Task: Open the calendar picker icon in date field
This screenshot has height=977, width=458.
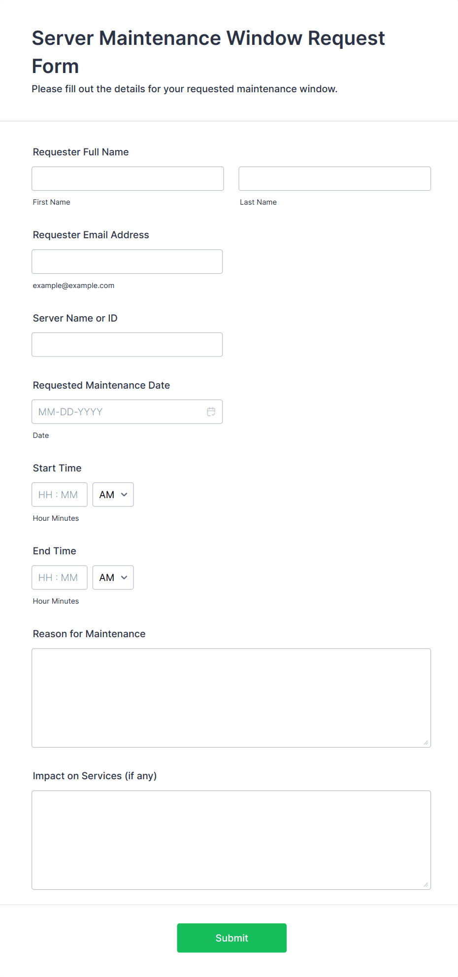Action: click(x=211, y=412)
